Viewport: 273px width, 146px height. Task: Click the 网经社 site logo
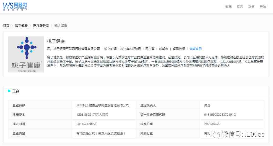point(15,7)
